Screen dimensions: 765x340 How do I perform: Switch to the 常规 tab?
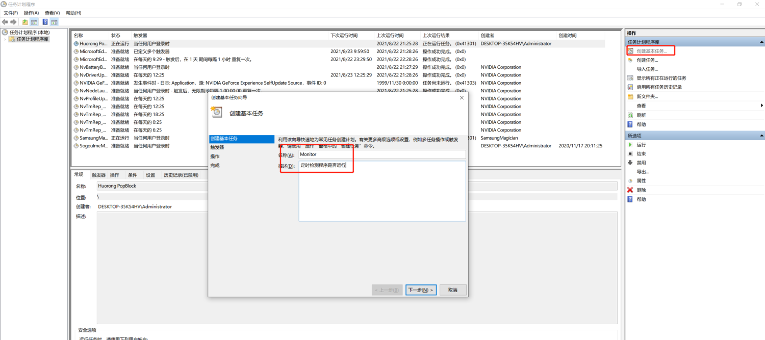(x=79, y=174)
